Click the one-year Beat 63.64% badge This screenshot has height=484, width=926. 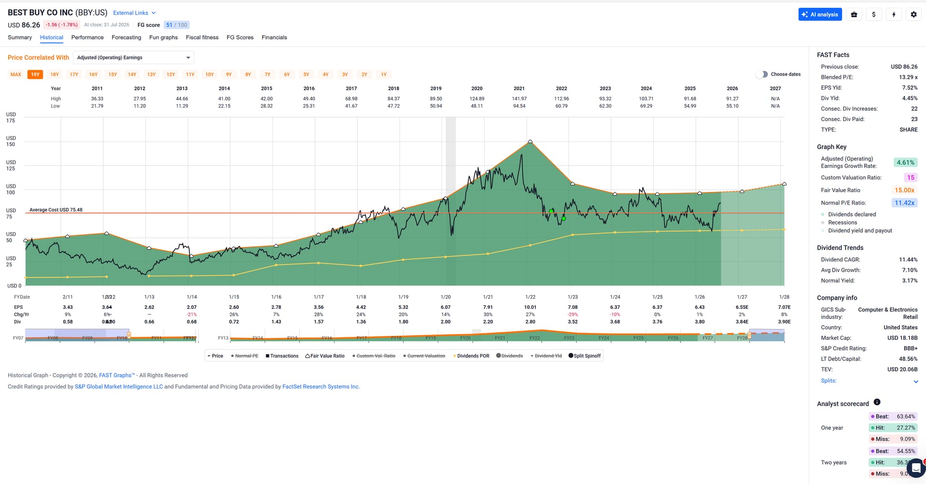[x=893, y=416]
